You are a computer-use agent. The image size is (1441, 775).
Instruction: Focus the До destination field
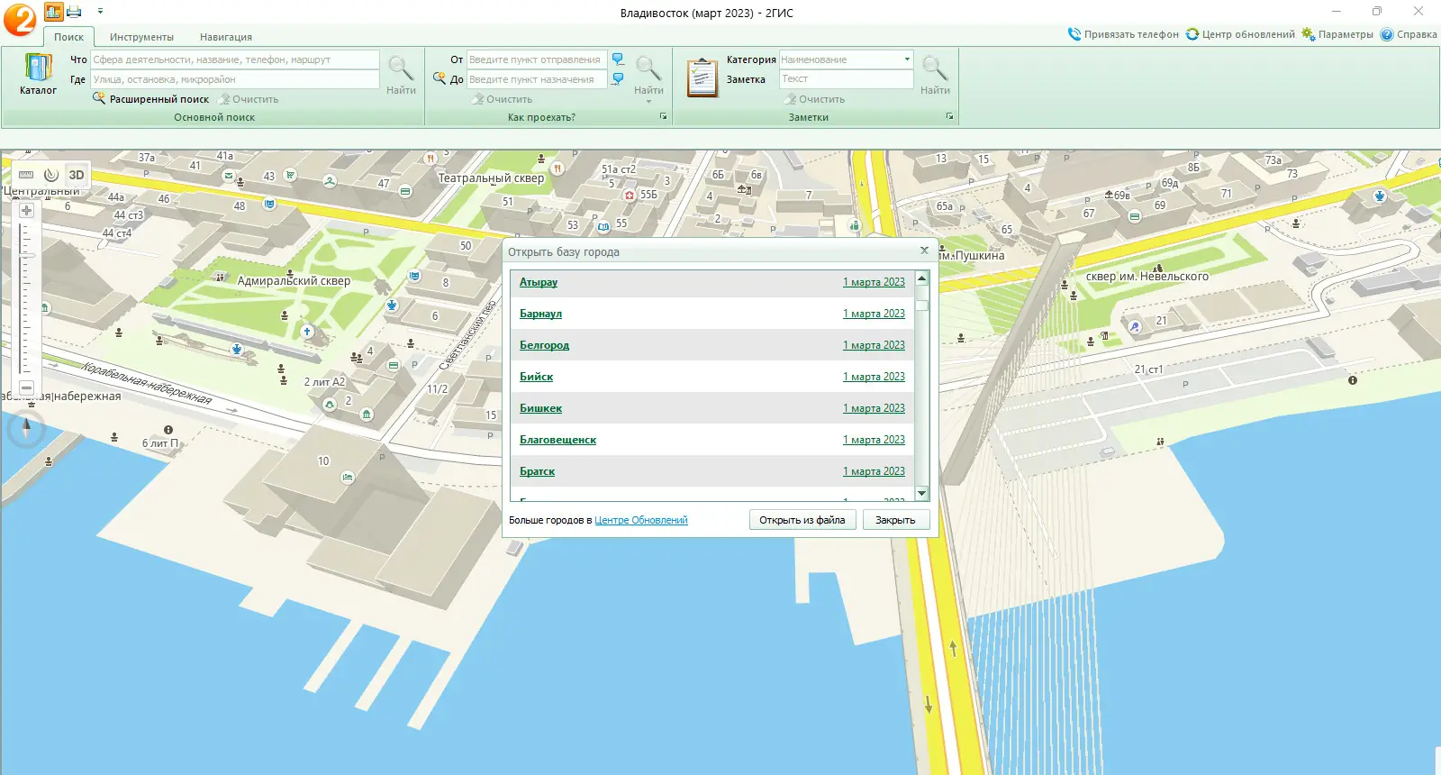(x=537, y=79)
